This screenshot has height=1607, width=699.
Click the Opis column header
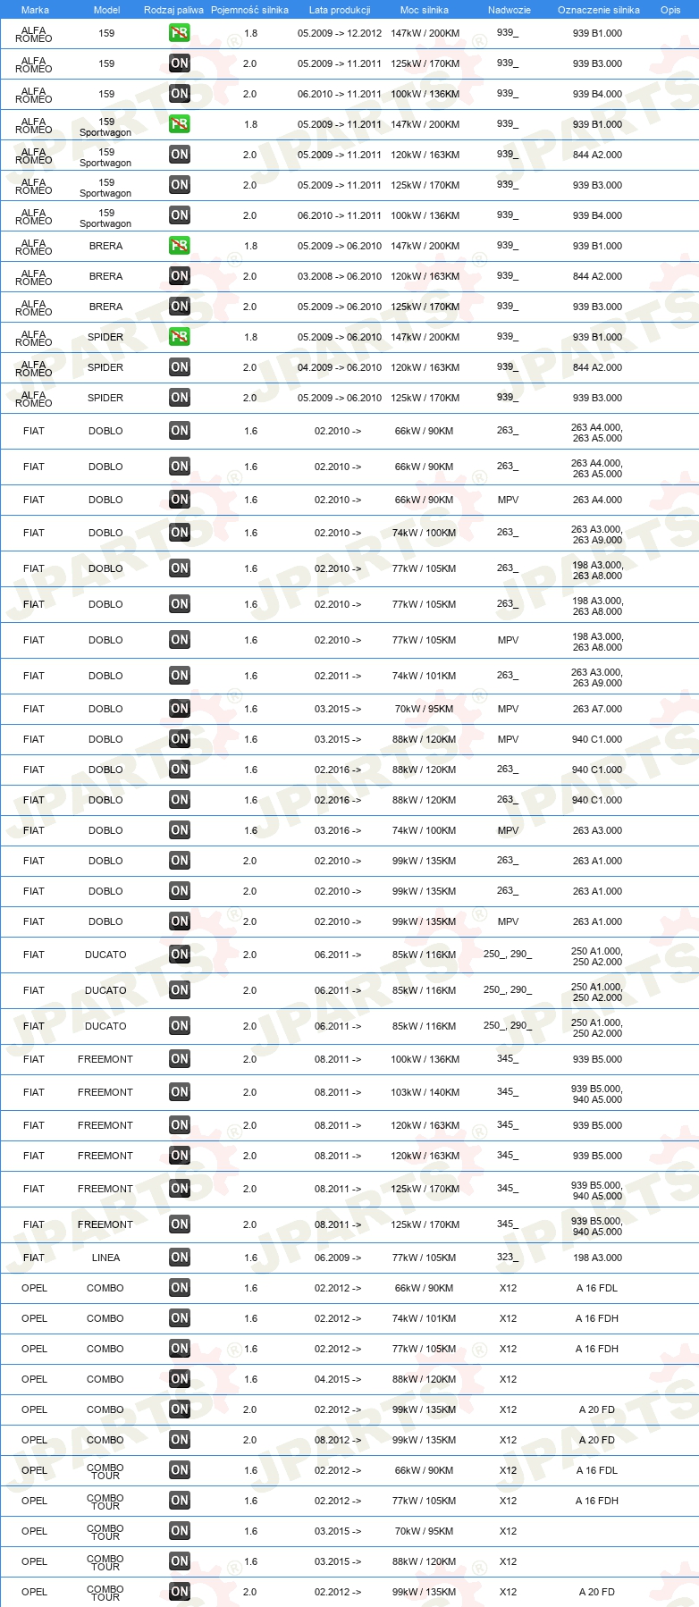point(670,10)
